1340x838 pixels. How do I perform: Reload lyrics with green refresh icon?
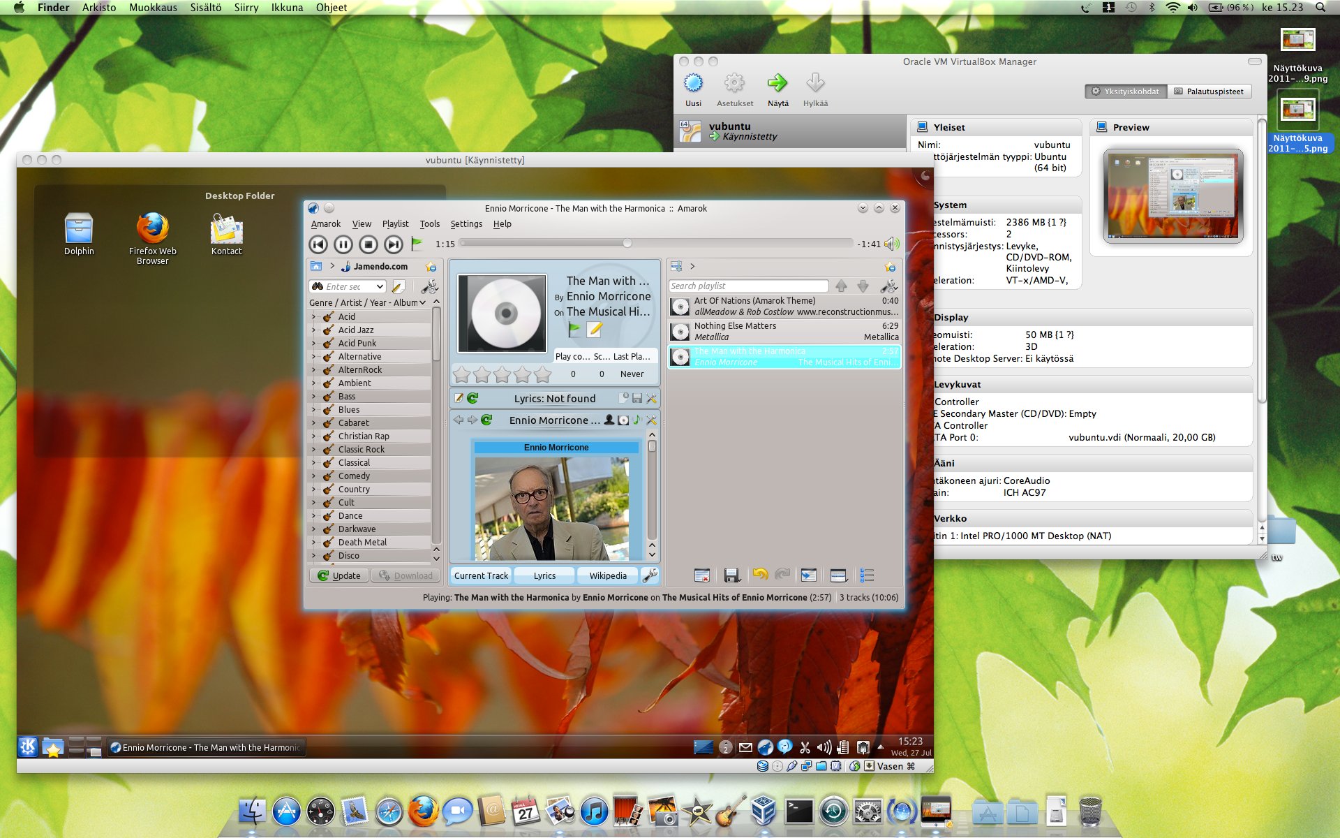tap(472, 398)
